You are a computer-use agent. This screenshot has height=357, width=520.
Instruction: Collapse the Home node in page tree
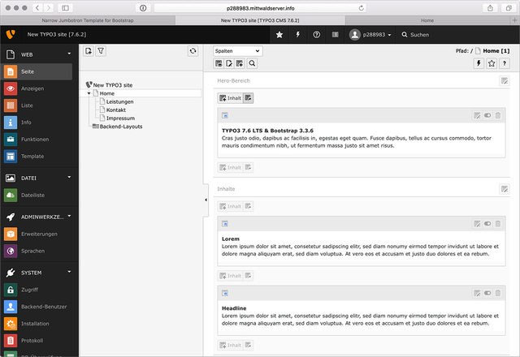(89, 93)
